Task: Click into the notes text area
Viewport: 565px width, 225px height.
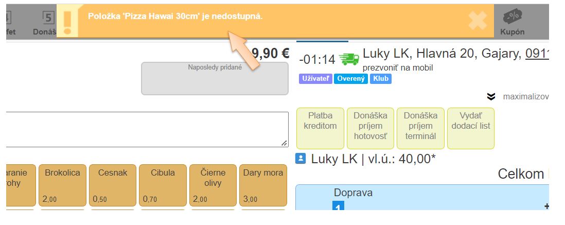Action: [144, 129]
